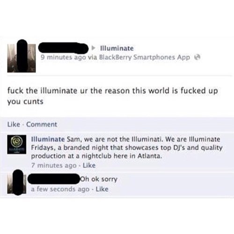Click the '7 minutes ago' comment timestamp
234x234 pixels.
pos(54,165)
